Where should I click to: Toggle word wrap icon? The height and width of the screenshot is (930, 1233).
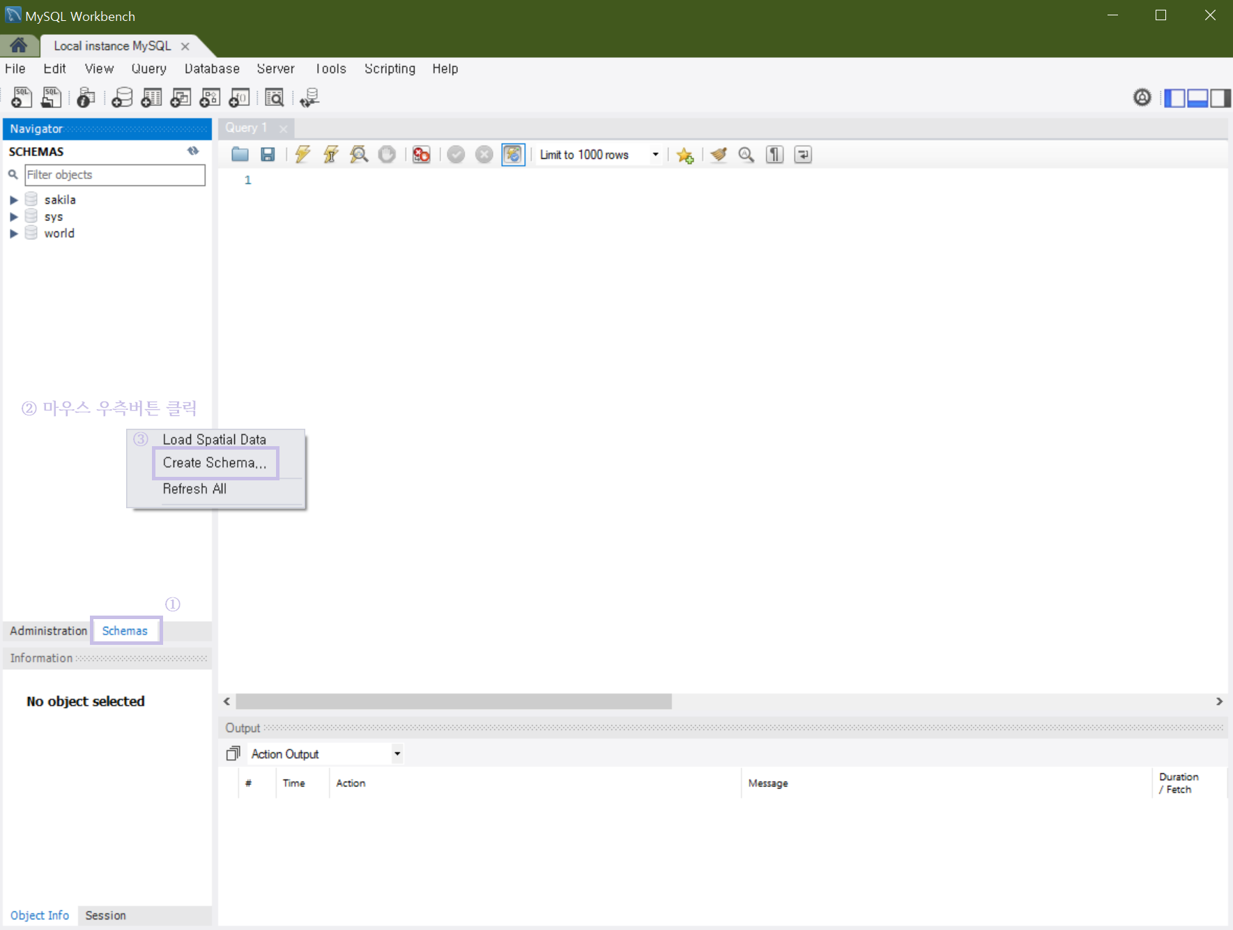coord(803,155)
